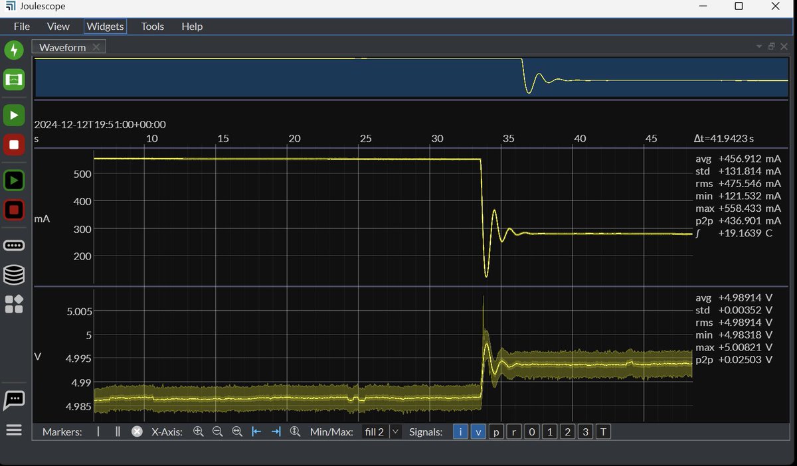
Task: Clear all markers with X icon
Action: pyautogui.click(x=137, y=431)
